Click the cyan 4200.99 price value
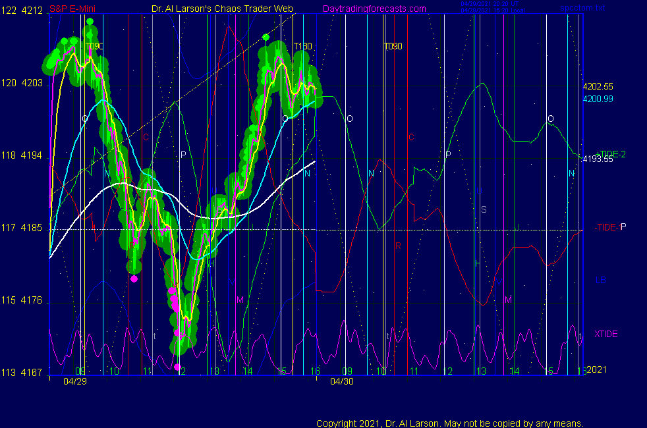 point(598,99)
